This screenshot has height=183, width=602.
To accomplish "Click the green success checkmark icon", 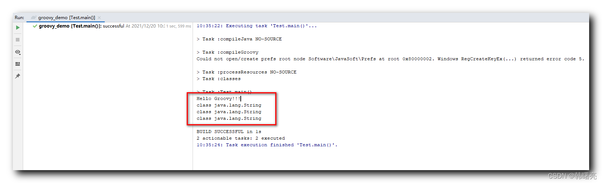I will click(x=35, y=26).
